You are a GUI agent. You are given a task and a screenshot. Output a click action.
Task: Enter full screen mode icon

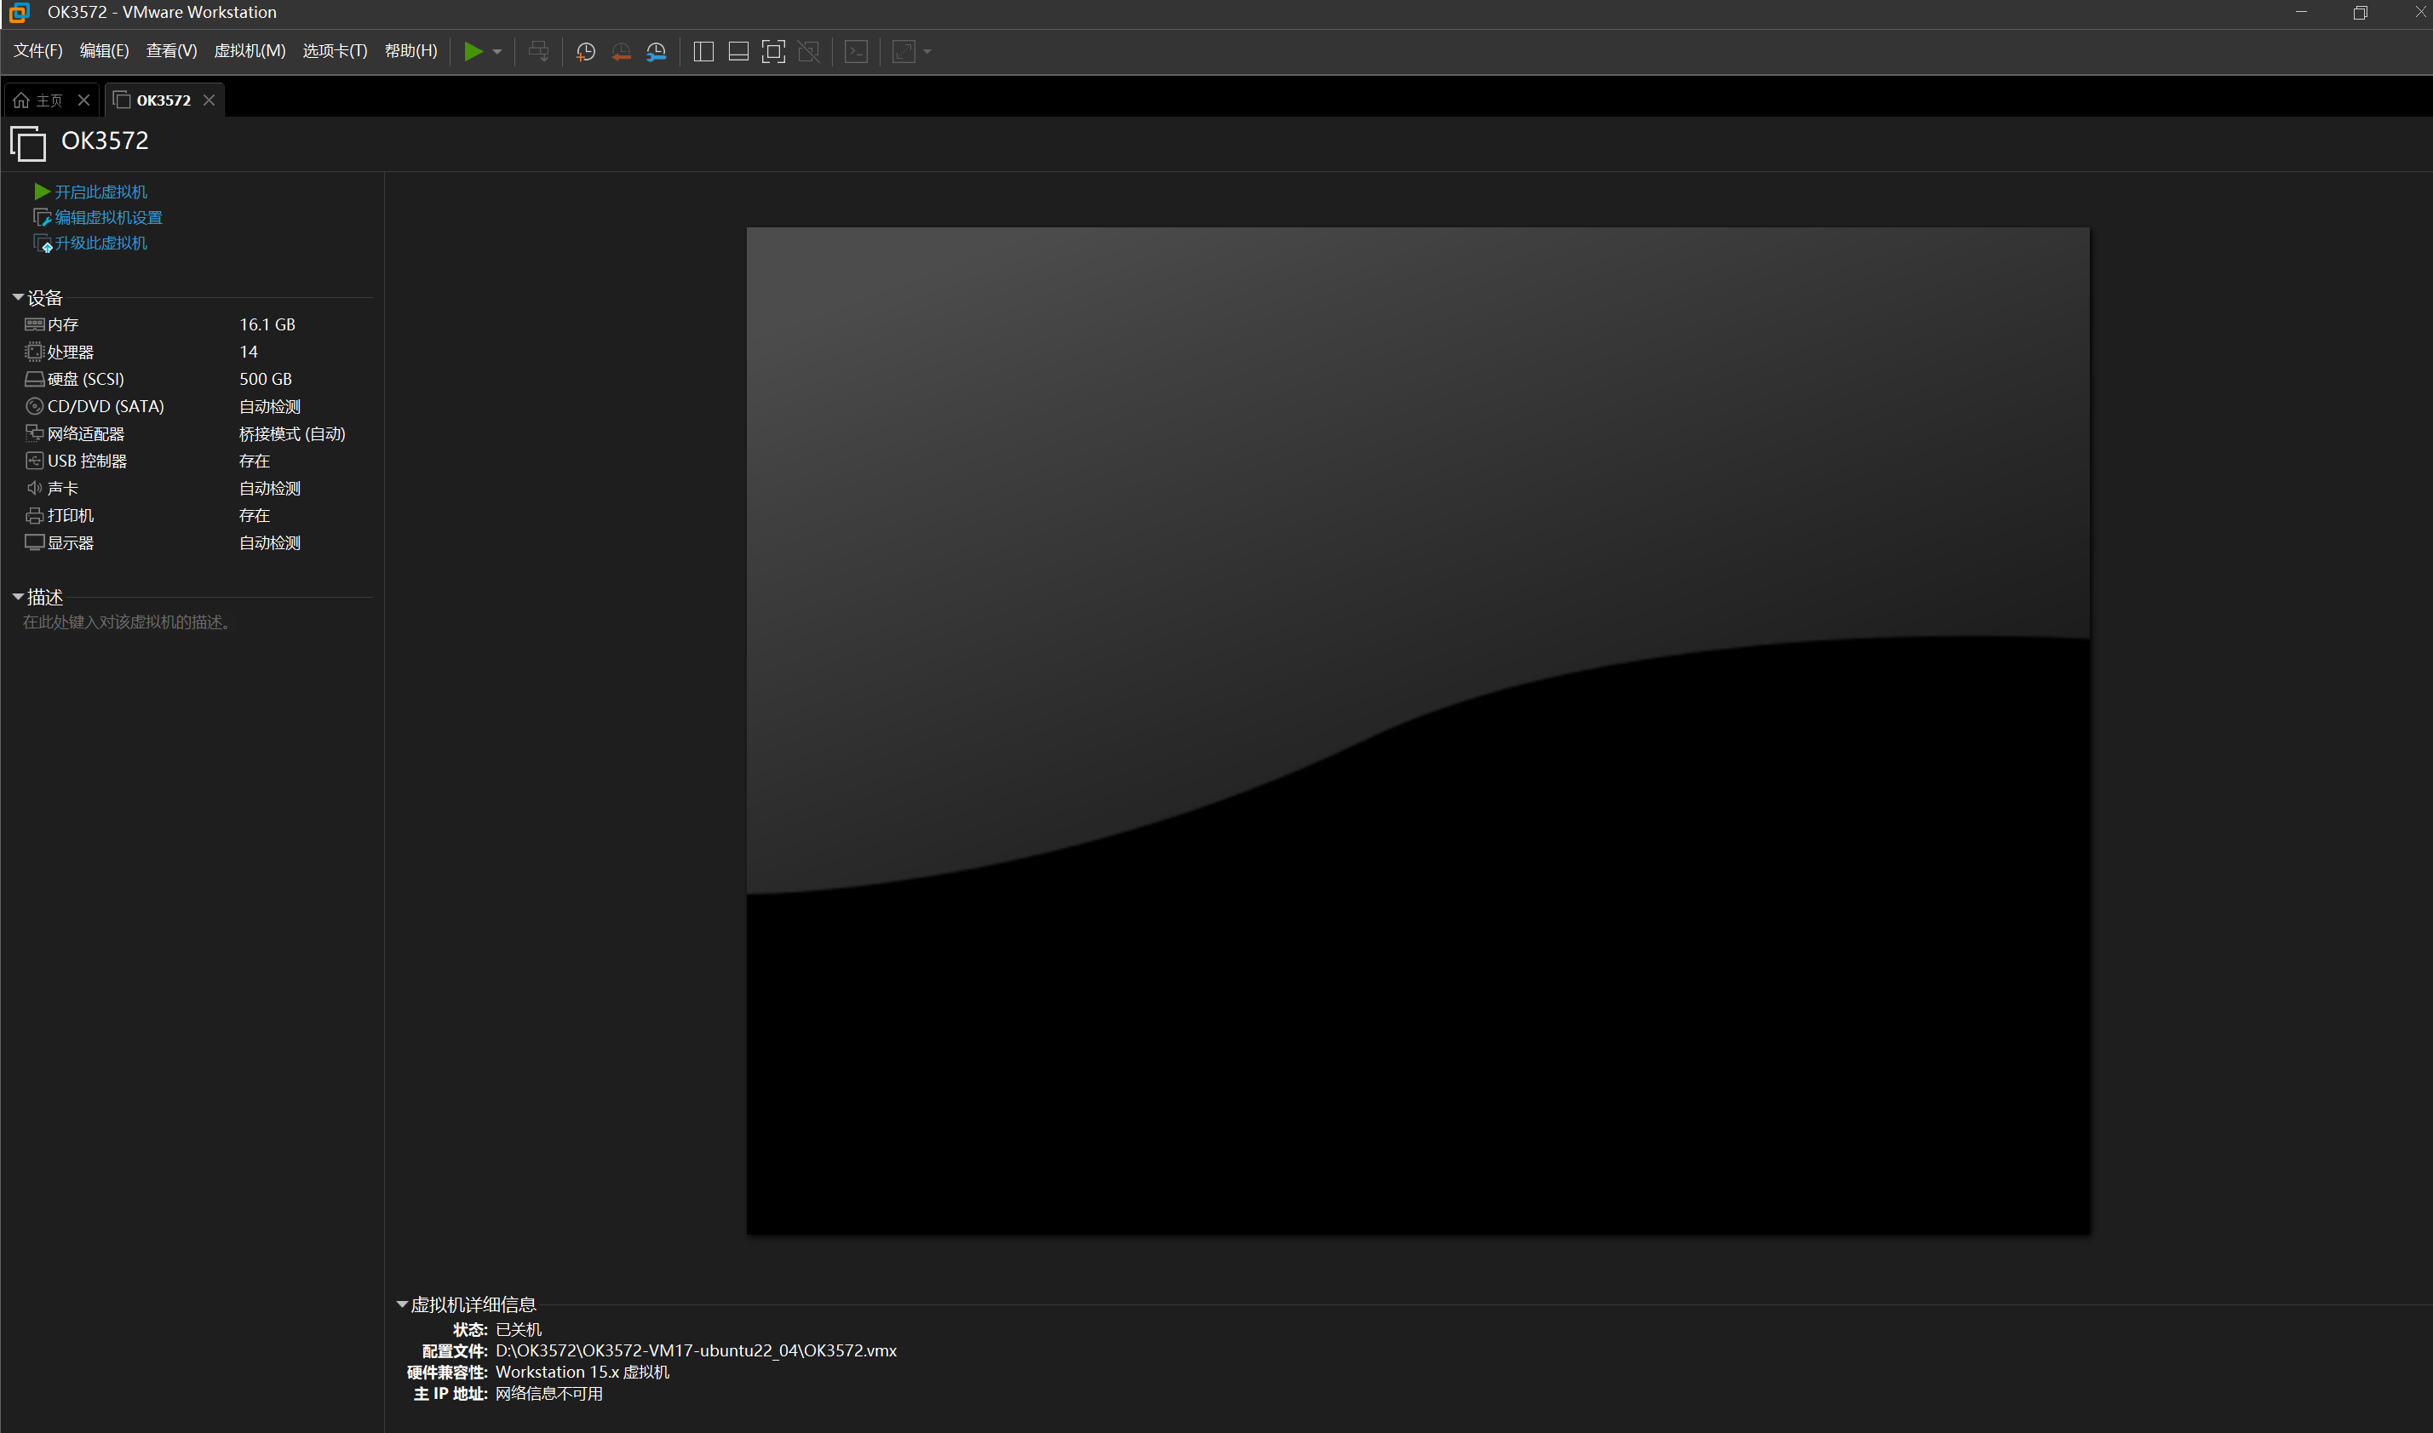point(773,51)
